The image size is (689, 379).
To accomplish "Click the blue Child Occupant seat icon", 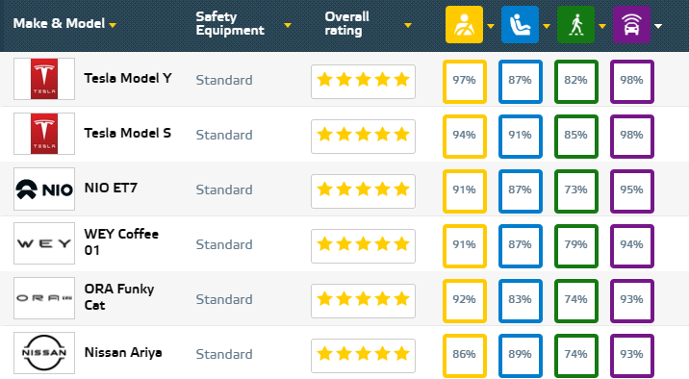I will [x=520, y=25].
